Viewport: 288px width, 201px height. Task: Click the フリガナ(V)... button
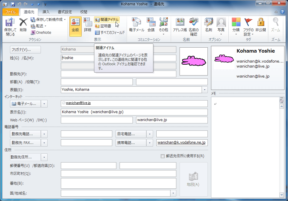[25, 50]
